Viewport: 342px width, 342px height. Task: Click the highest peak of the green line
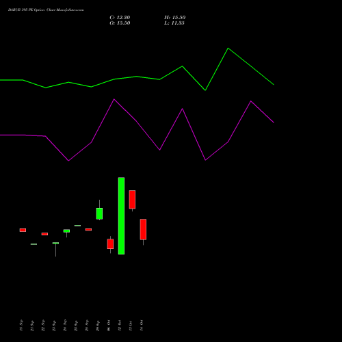point(228,49)
